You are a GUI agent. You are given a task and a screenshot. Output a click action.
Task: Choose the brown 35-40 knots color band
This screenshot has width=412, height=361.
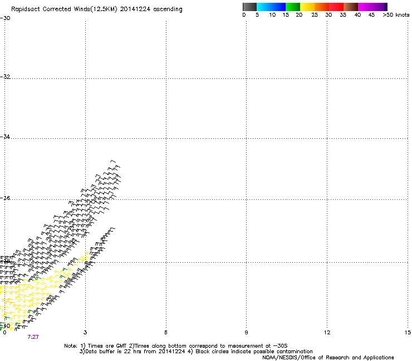(351, 7)
